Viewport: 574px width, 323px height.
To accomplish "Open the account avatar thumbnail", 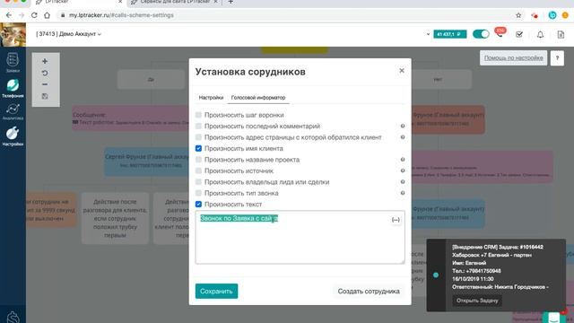I will click(13, 35).
